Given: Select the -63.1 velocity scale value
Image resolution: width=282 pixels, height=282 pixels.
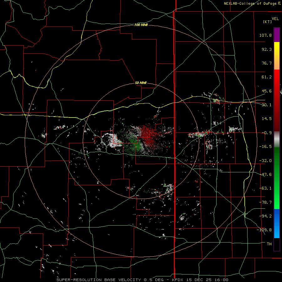Looking at the screenshot, I should click(x=265, y=188).
